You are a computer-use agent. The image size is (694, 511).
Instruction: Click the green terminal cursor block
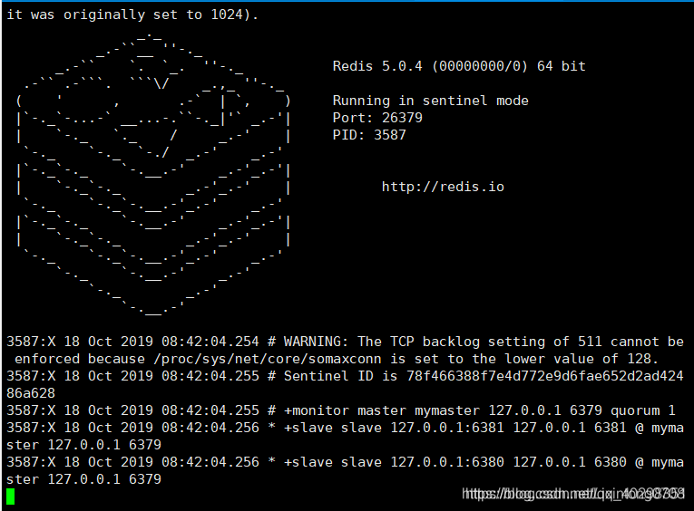click(11, 497)
